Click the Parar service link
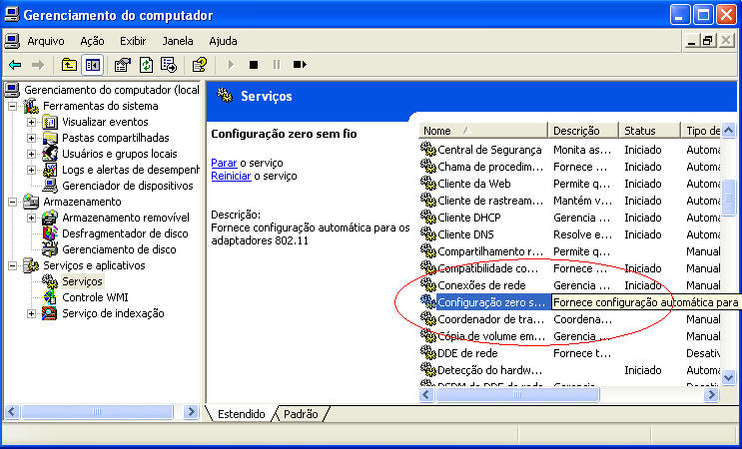Screen dimensions: 742x449 point(224,163)
